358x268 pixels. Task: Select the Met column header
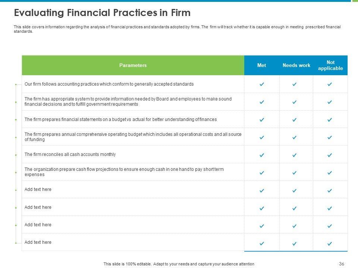pos(262,66)
